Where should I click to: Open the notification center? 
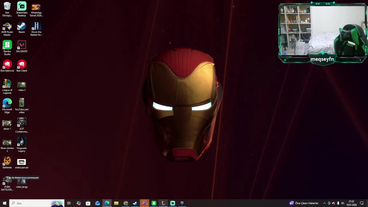(x=362, y=203)
